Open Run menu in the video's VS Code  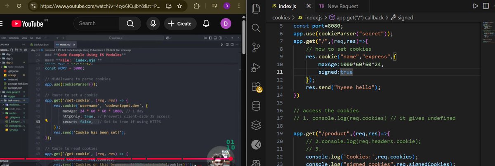(38, 38)
